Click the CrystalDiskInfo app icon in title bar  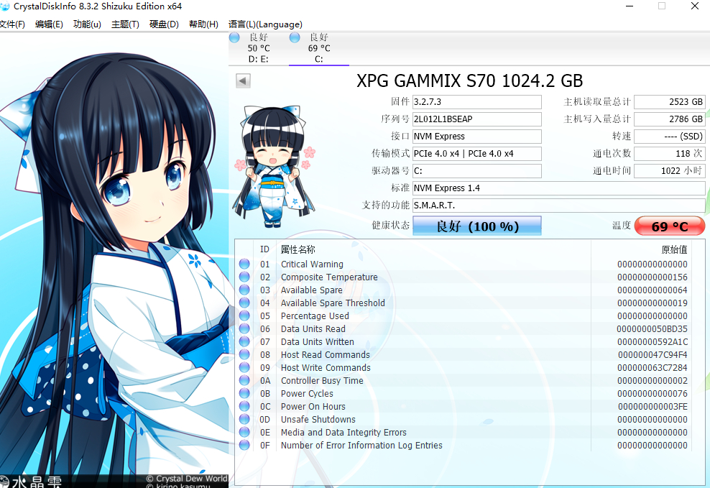pos(4,6)
